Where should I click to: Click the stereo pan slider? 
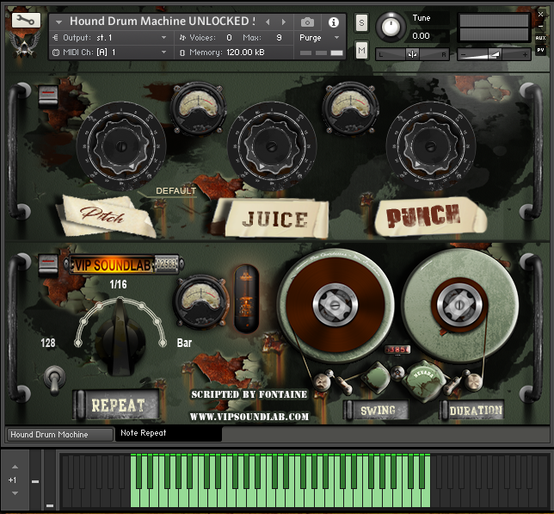[412, 54]
